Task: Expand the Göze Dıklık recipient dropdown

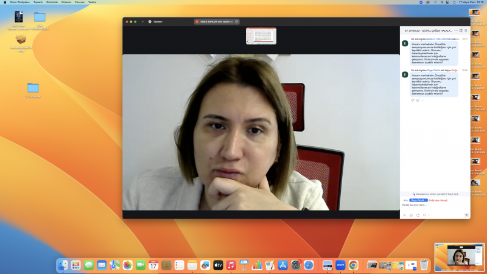Action: coord(419,200)
